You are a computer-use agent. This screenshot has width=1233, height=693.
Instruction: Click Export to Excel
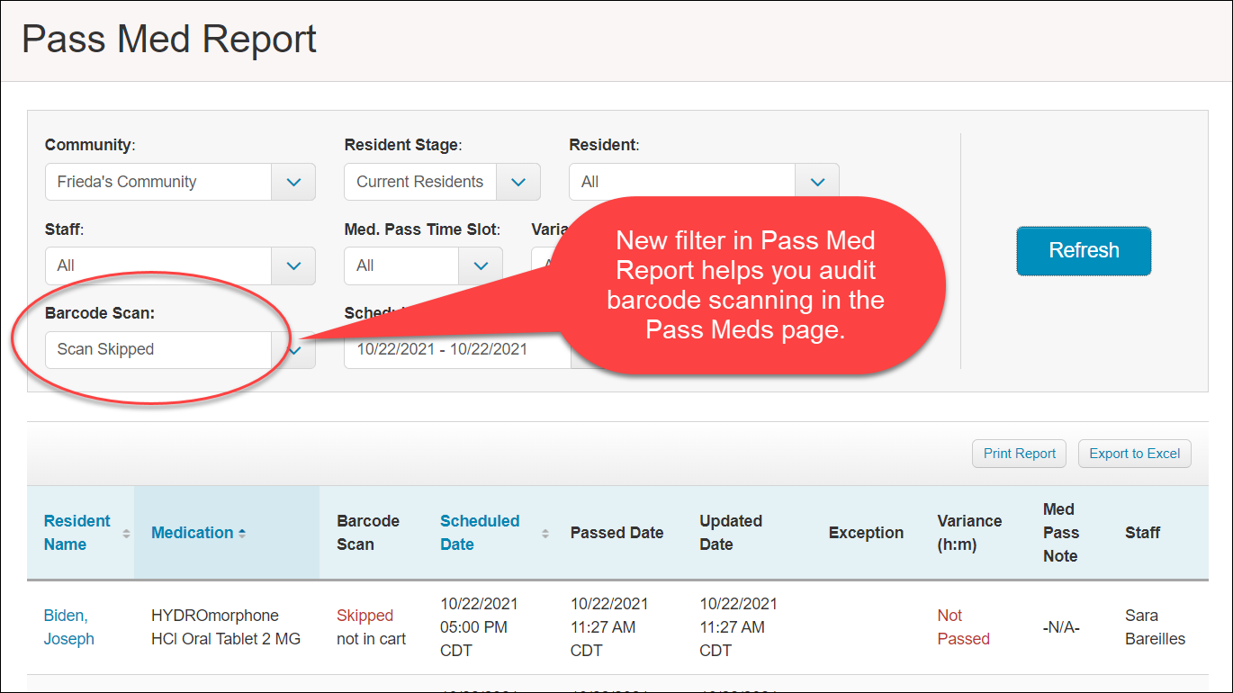pos(1134,454)
